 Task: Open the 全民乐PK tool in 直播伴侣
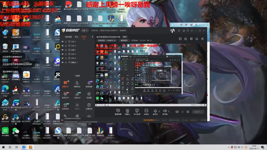[x=65, y=95]
